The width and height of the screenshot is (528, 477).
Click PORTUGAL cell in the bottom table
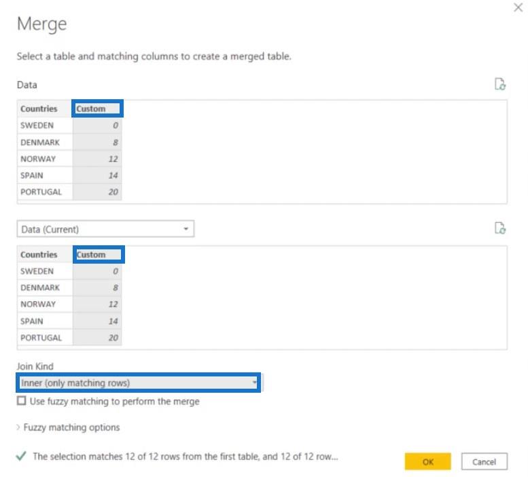click(45, 337)
